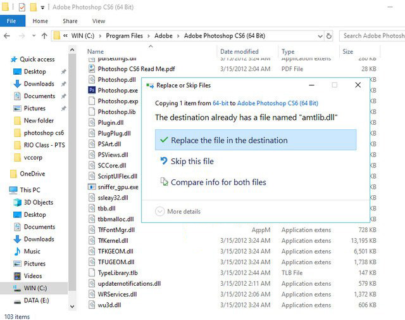Open recent locations dropdown arrow
Screen dimensions: 405x320
[34, 36]
